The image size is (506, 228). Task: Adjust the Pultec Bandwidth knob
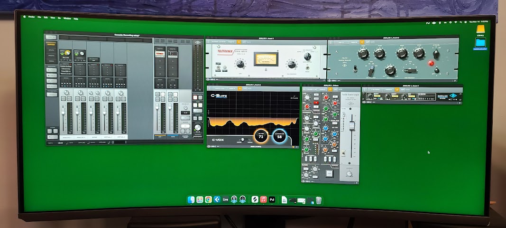(x=390, y=70)
